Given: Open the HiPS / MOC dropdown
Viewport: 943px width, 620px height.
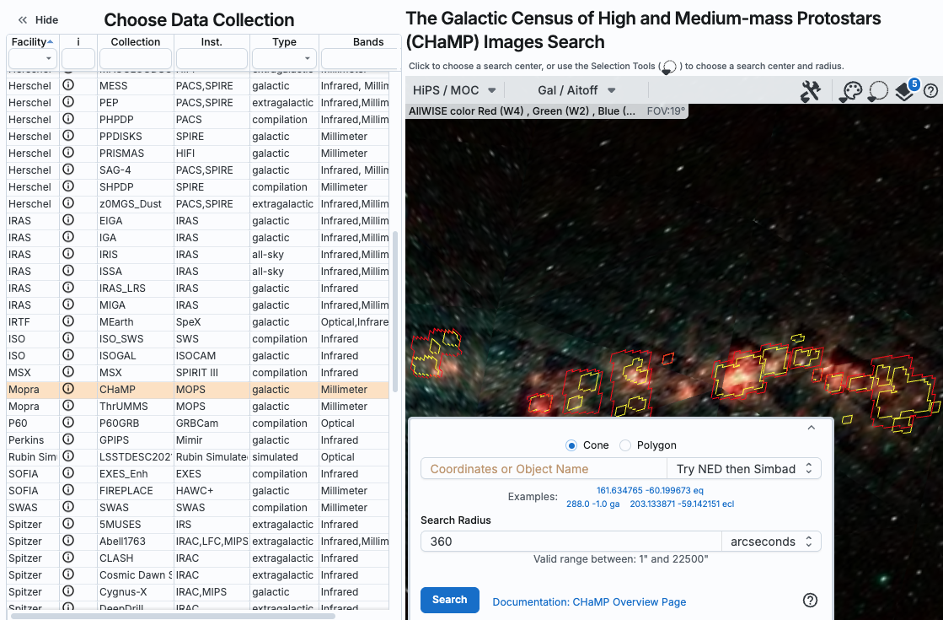Looking at the screenshot, I should 454,90.
